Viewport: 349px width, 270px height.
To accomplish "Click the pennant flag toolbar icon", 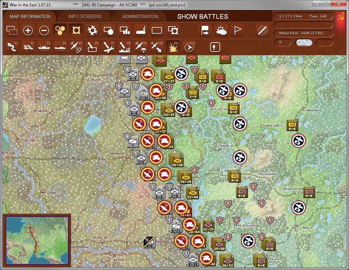I will coord(238,30).
